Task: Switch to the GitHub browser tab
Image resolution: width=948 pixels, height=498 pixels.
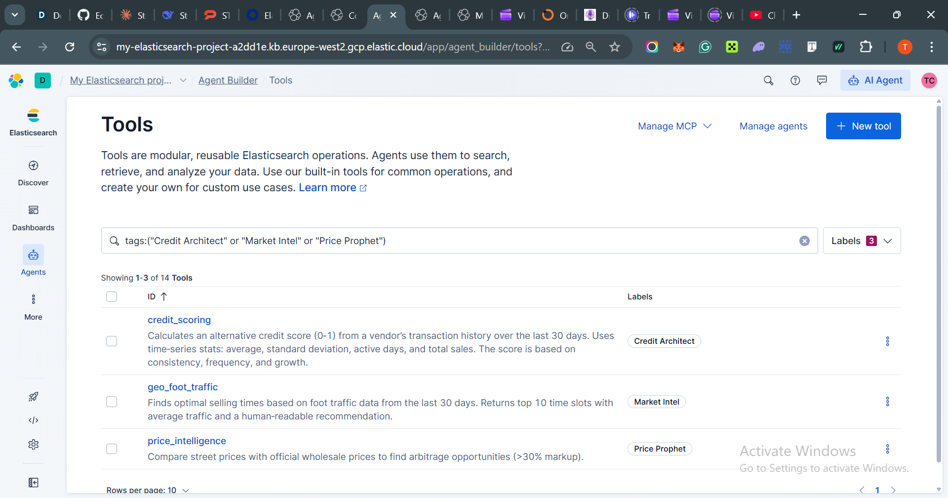Action: (91, 15)
